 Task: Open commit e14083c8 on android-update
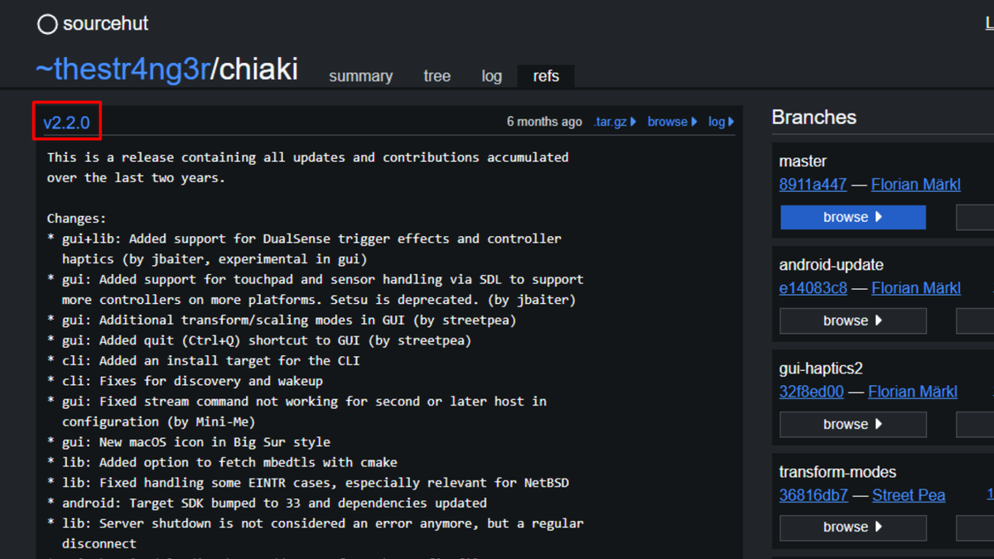(813, 288)
